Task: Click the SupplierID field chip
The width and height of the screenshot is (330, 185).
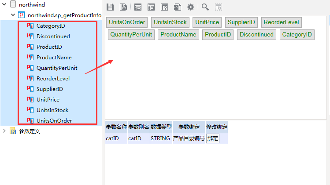Action: coord(241,22)
